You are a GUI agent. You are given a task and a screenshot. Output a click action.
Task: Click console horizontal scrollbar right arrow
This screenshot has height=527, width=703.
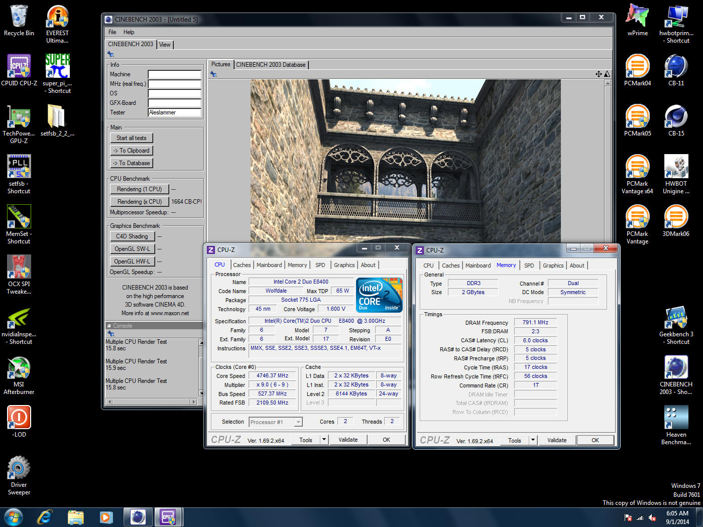click(194, 402)
